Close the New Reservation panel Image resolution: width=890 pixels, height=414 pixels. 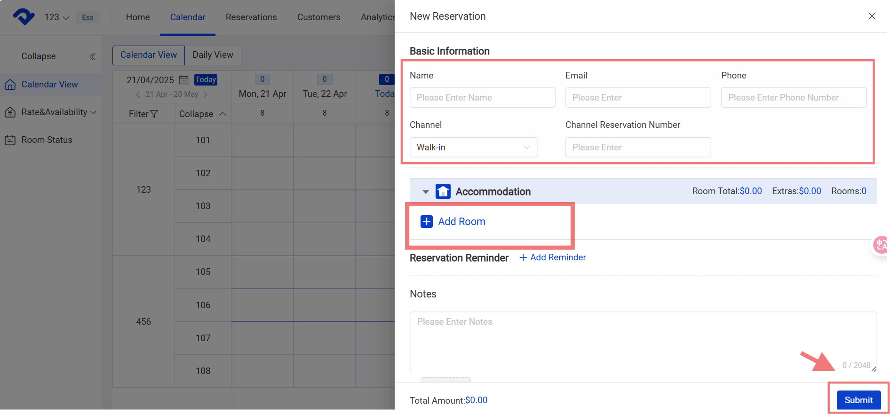click(x=872, y=16)
